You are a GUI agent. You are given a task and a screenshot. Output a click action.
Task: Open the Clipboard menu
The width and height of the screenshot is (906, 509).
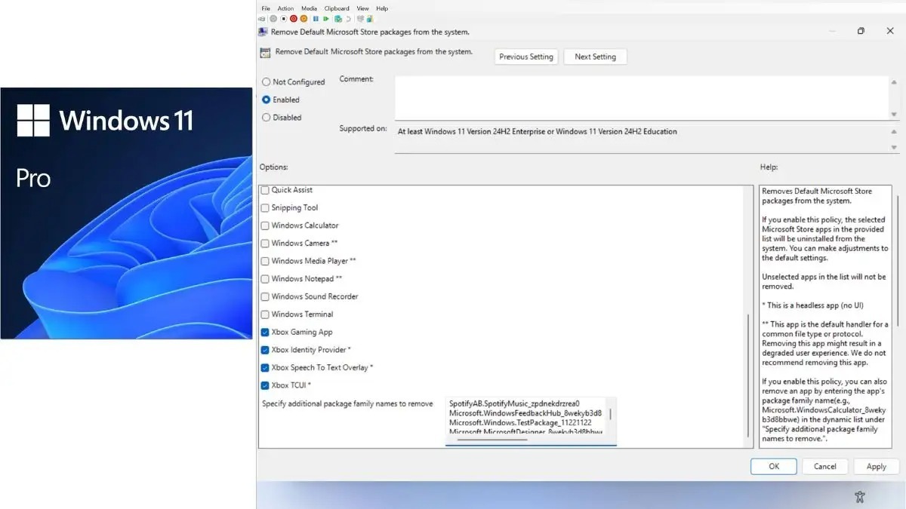pyautogui.click(x=337, y=8)
